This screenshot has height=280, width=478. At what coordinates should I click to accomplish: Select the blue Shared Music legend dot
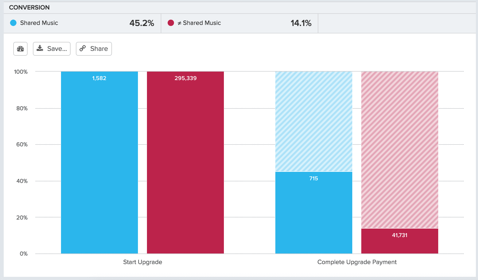point(12,23)
